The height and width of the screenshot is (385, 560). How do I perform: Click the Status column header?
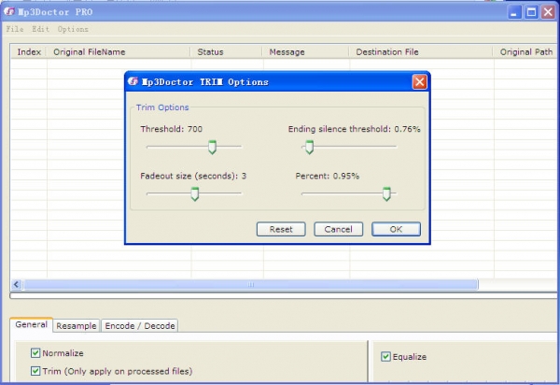(x=227, y=51)
